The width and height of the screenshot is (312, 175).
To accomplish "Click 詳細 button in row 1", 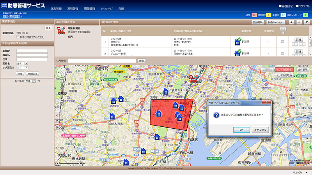I will point(299,40).
